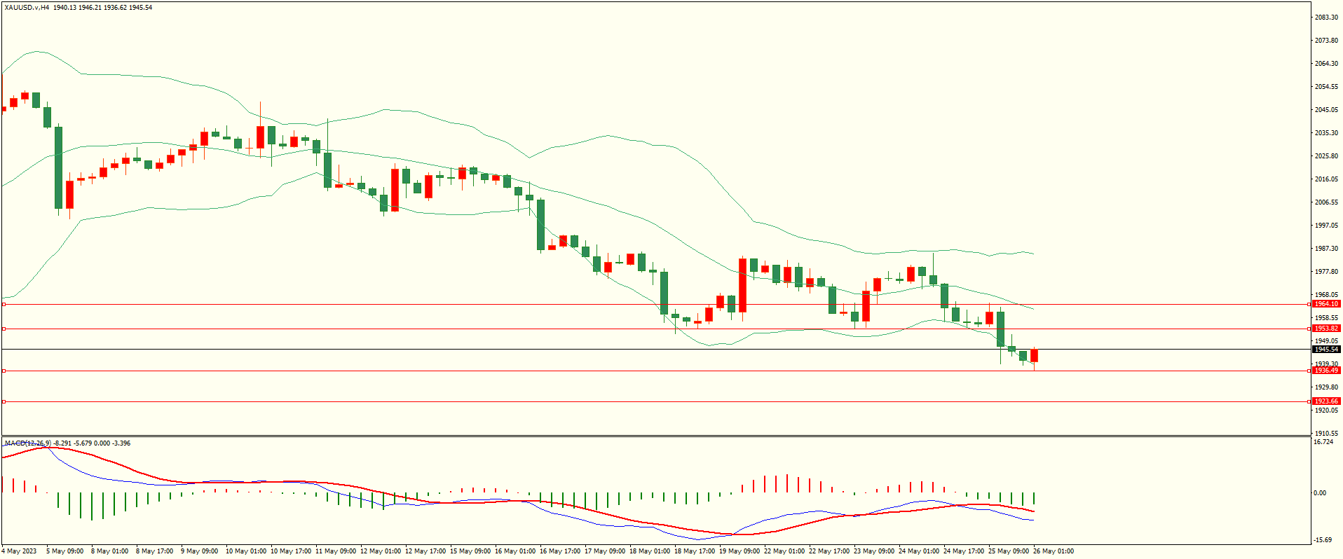This screenshot has height=559, width=1343.
Task: Click the 18 May 01:00 time label
Action: (x=649, y=551)
